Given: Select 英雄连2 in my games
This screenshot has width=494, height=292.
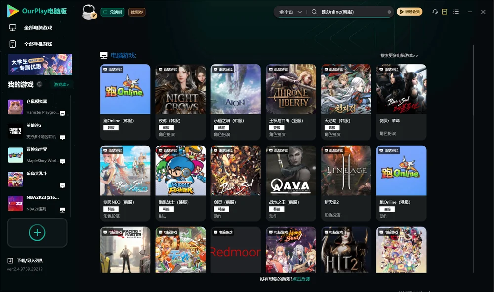Looking at the screenshot, I should point(37,131).
